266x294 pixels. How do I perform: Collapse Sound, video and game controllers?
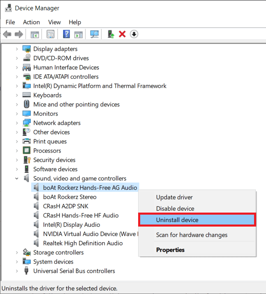click(x=17, y=178)
